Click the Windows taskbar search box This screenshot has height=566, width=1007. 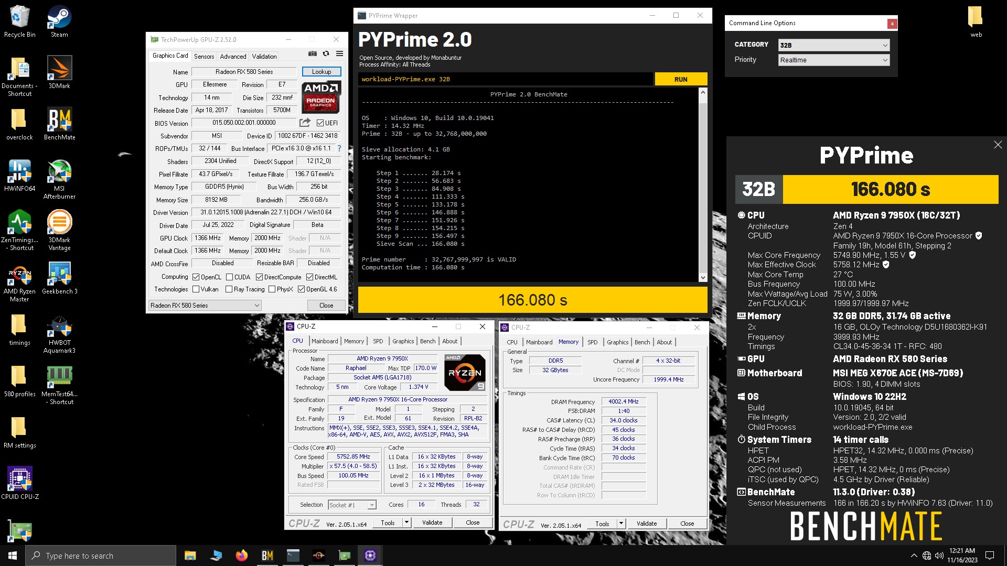click(101, 556)
